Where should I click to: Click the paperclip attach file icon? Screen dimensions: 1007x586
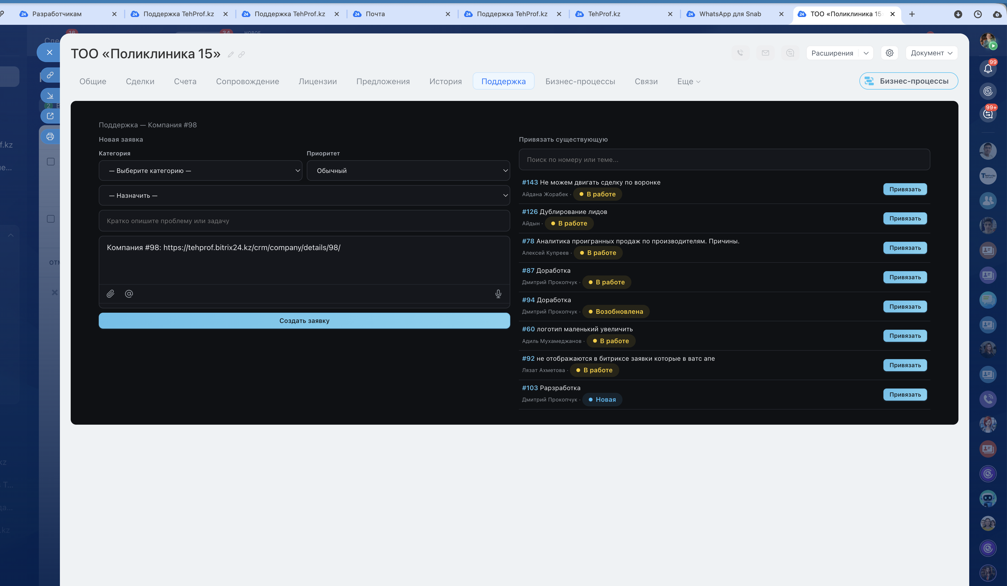pos(110,294)
